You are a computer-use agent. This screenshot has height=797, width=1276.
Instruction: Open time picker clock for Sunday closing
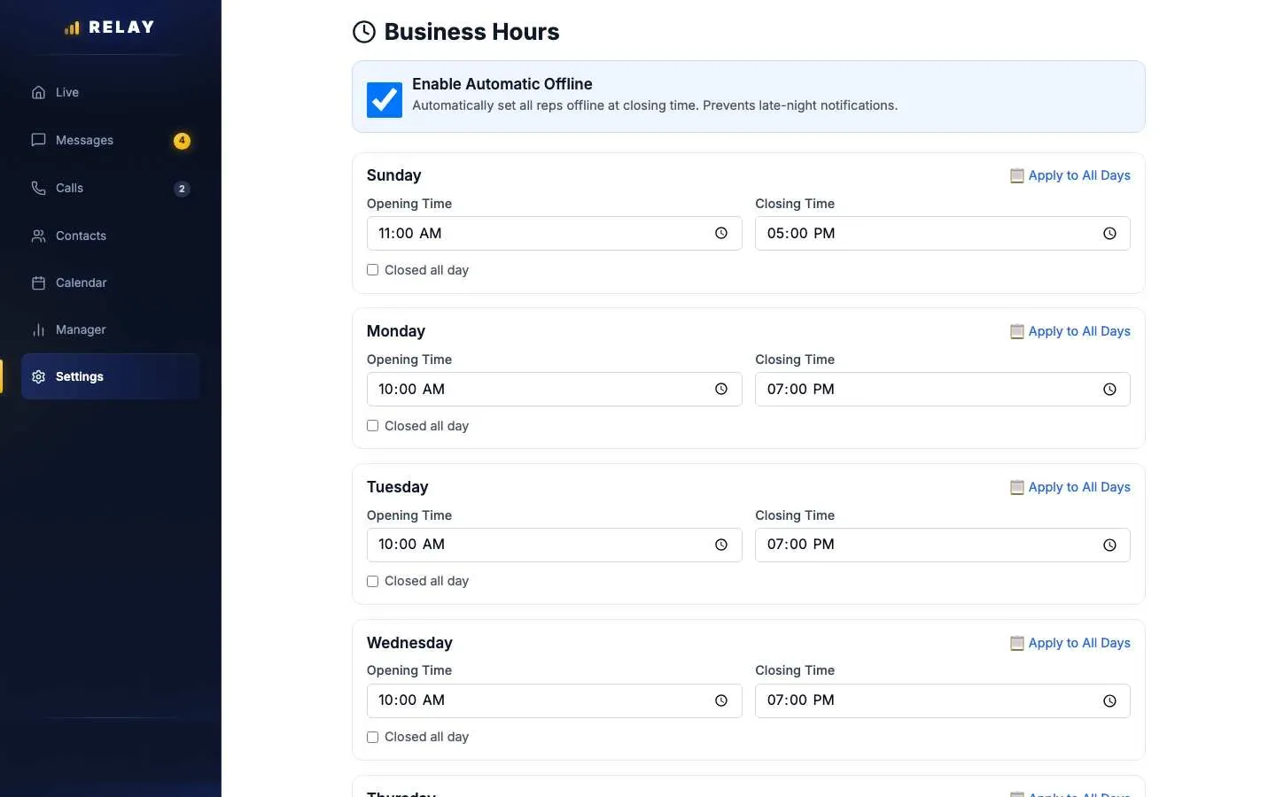[1109, 233]
